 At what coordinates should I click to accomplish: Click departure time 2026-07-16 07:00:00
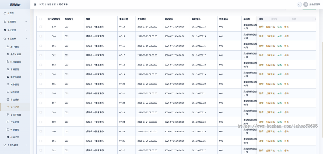pyautogui.click(x=147, y=46)
